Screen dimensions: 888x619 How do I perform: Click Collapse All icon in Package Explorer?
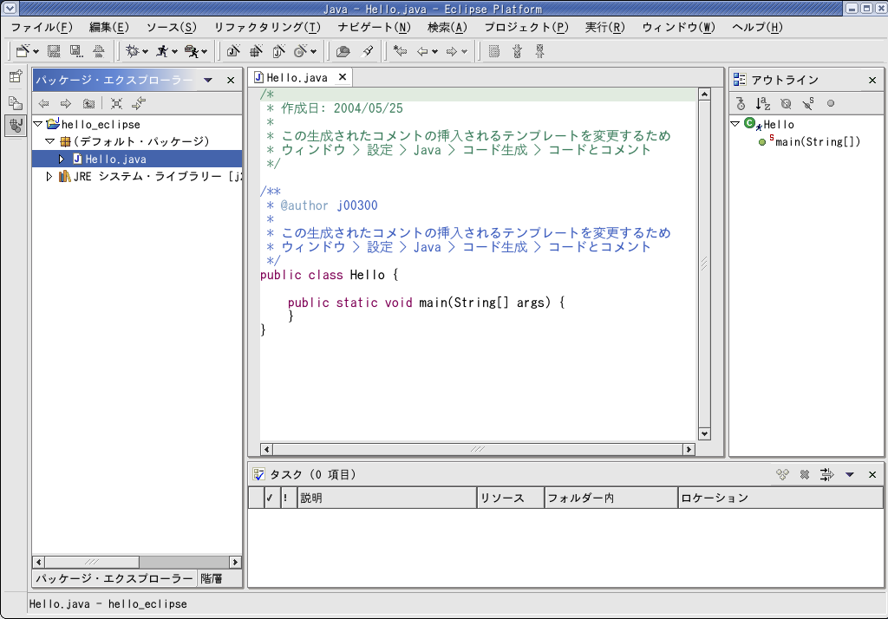click(117, 103)
